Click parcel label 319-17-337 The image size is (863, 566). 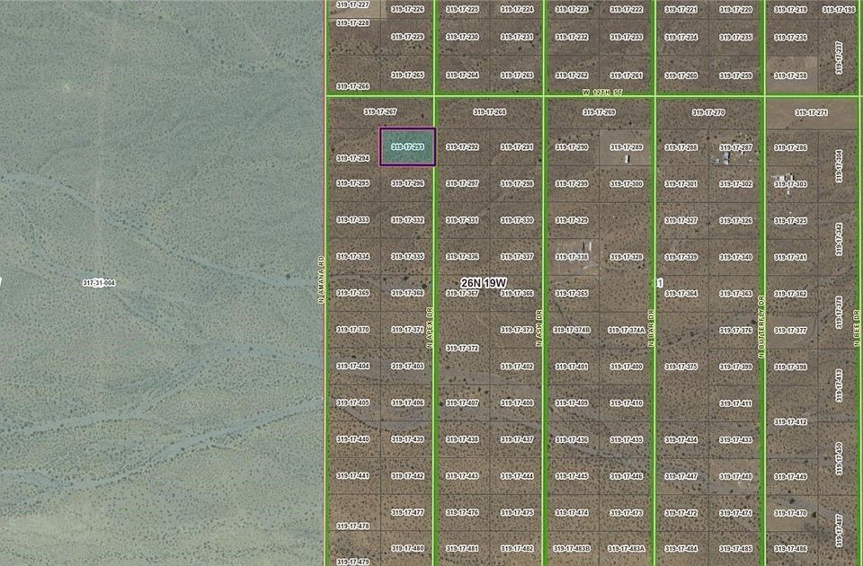pos(517,256)
